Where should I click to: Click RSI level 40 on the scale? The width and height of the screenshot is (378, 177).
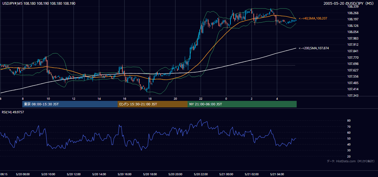tap(349, 144)
